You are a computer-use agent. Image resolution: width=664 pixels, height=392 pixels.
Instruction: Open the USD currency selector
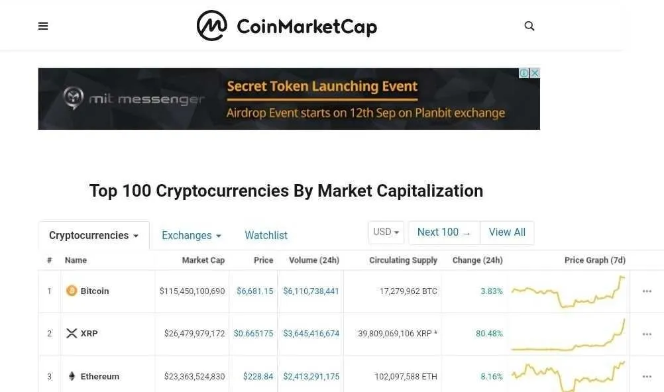click(386, 232)
